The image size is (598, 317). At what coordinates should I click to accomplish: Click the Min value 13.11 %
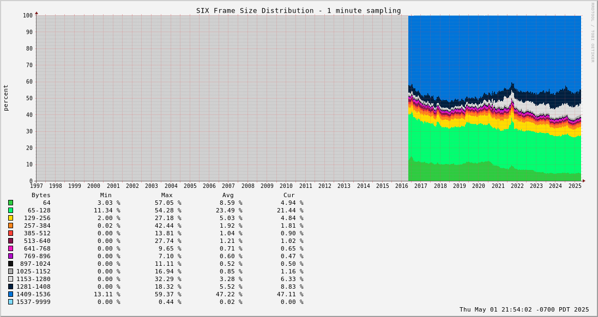coord(107,294)
